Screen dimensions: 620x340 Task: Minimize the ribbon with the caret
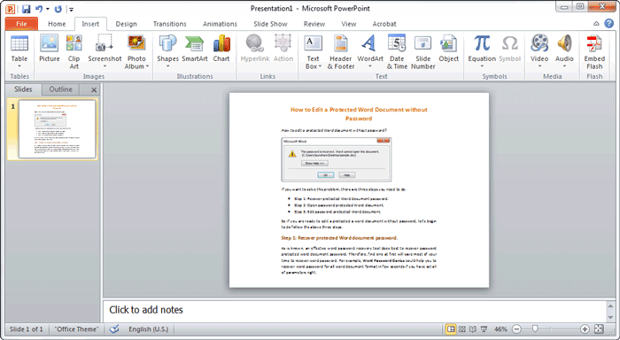click(x=596, y=24)
